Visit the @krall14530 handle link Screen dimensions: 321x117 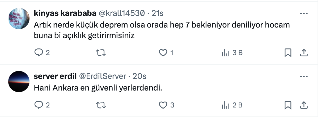coord(122,13)
